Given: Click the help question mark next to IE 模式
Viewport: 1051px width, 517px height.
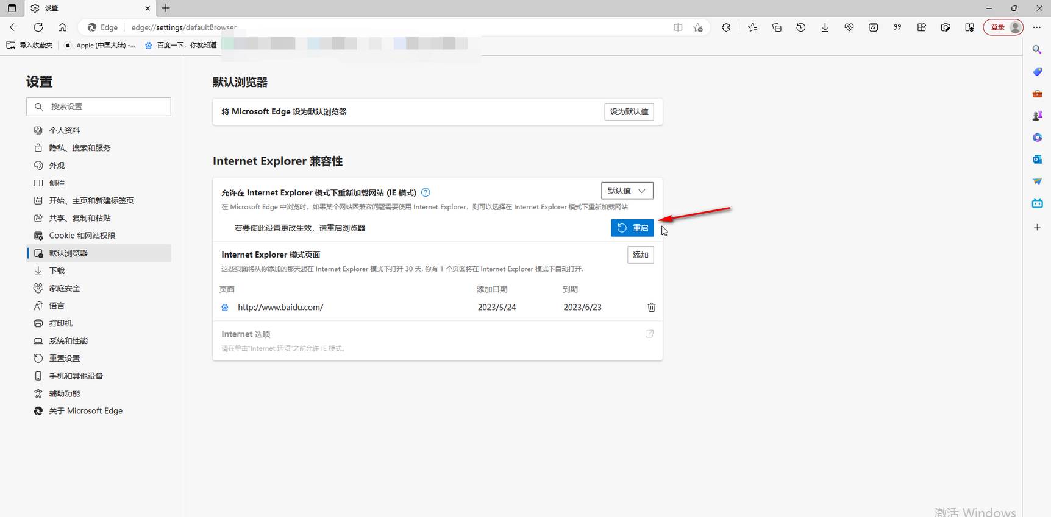Looking at the screenshot, I should [426, 192].
